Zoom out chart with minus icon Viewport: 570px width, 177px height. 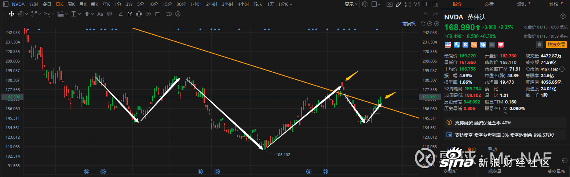tap(430, 23)
